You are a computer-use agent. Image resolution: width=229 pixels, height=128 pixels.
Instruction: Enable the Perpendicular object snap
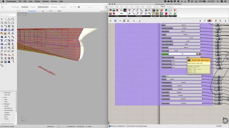pyautogui.click(x=3, y=110)
